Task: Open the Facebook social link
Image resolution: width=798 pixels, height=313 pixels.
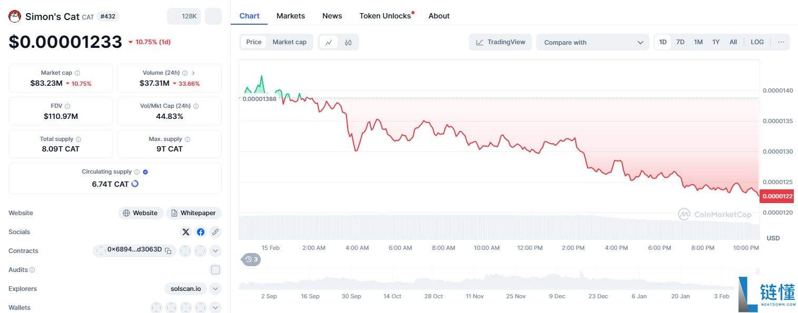Action: point(201,232)
